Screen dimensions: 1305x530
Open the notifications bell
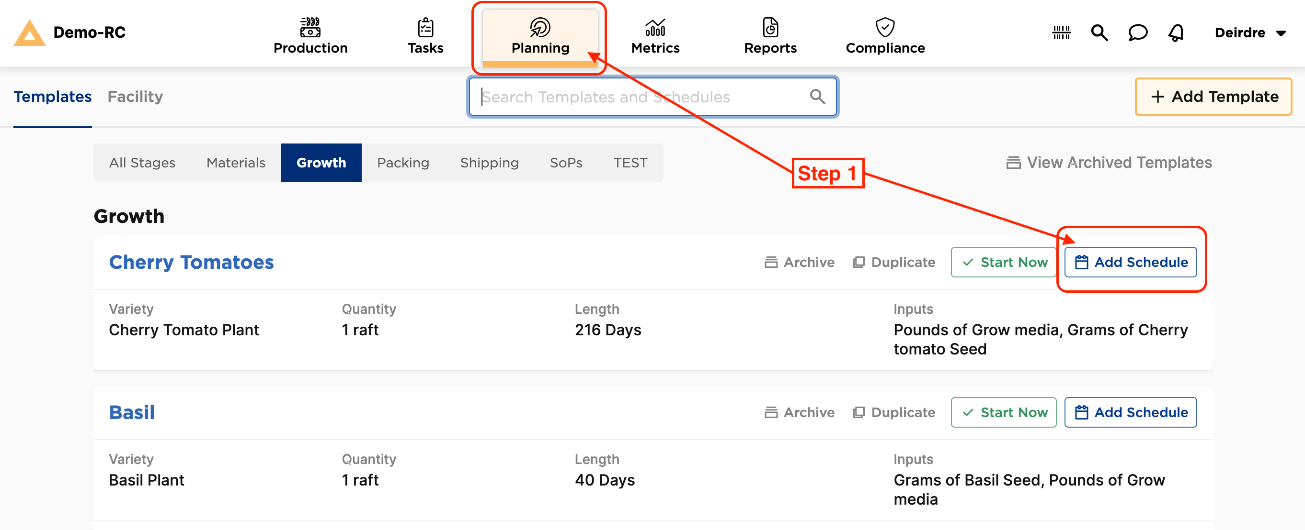(1176, 33)
